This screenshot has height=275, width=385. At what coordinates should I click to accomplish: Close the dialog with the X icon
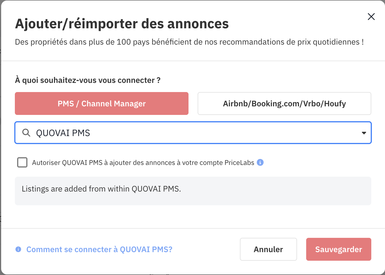pyautogui.click(x=371, y=17)
